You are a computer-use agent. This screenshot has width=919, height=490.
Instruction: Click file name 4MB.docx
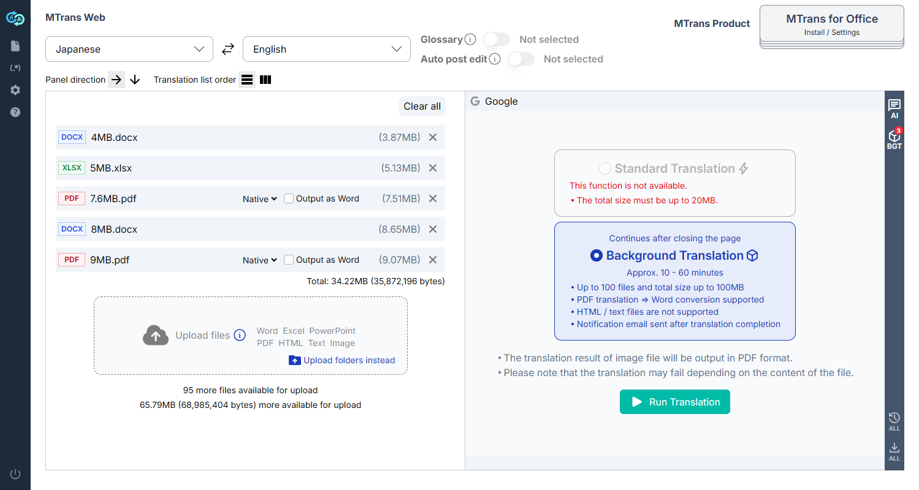coord(115,137)
